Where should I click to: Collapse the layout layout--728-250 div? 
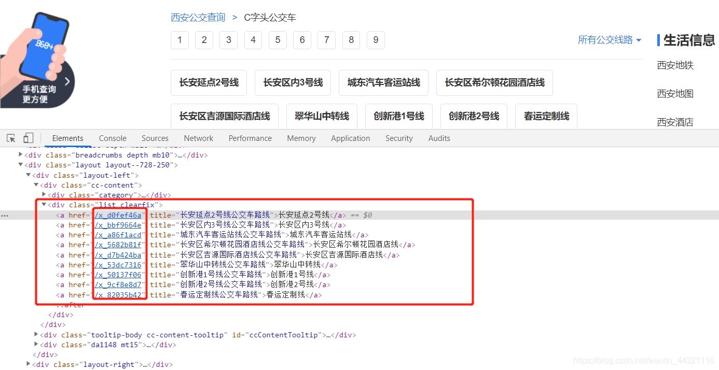click(x=21, y=165)
